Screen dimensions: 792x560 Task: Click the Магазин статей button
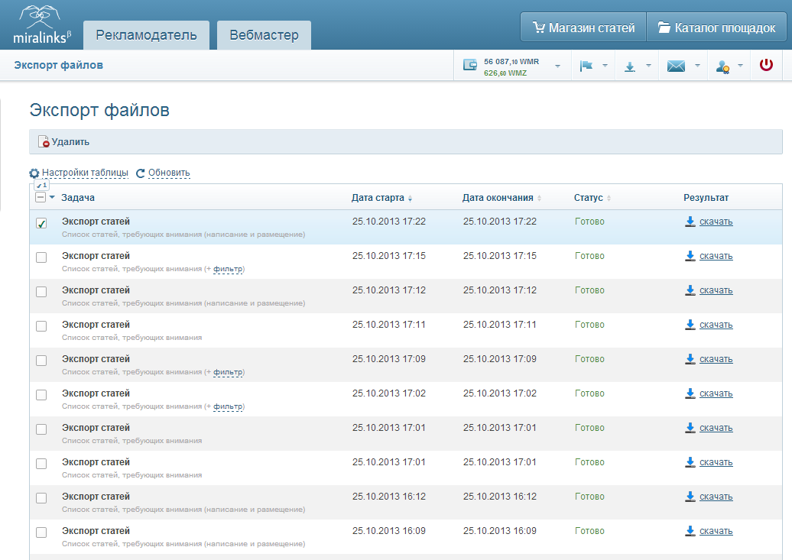point(583,28)
